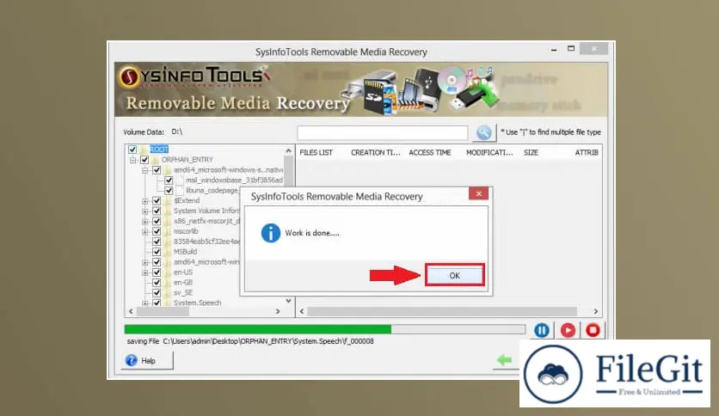The width and height of the screenshot is (719, 416).
Task: Collapse the ORPHAN_ENTRY tree node
Action: coord(133,160)
